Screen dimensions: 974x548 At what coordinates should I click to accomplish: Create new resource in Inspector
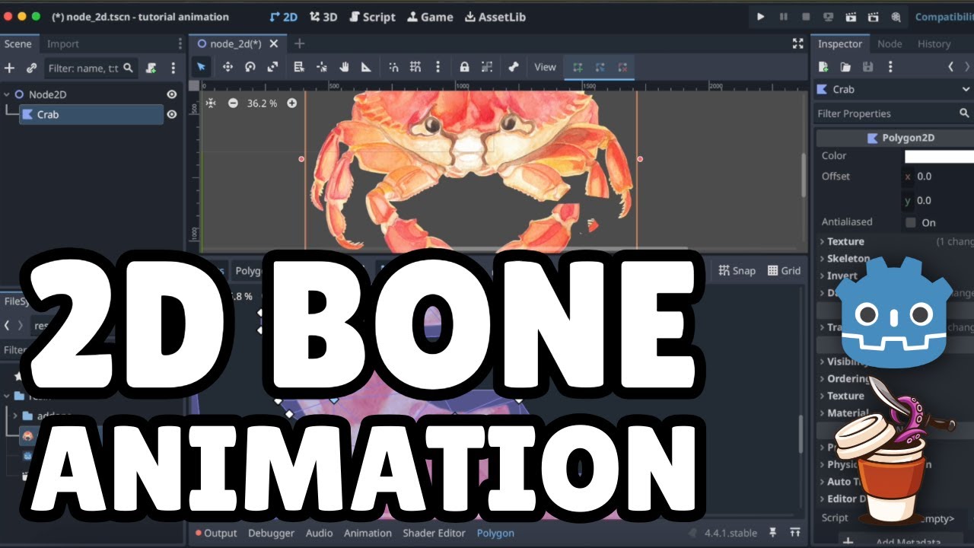coord(823,67)
